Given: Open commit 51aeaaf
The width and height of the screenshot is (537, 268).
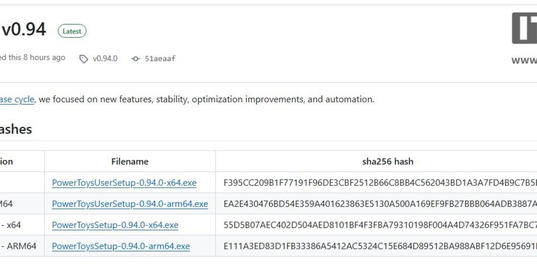Looking at the screenshot, I should [x=160, y=59].
